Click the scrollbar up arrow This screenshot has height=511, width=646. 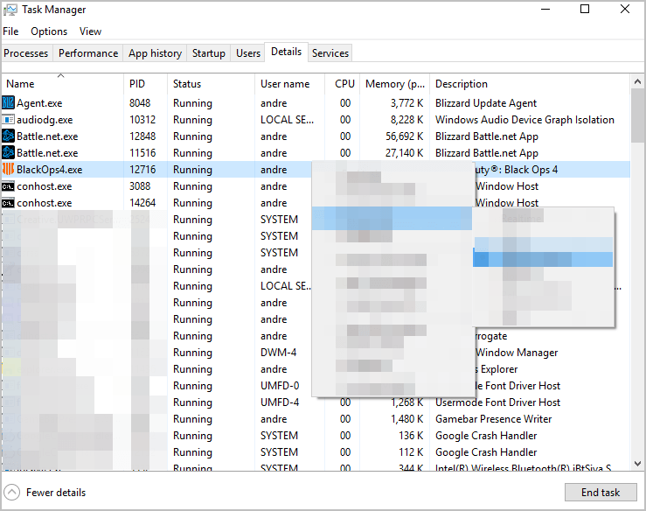point(637,81)
